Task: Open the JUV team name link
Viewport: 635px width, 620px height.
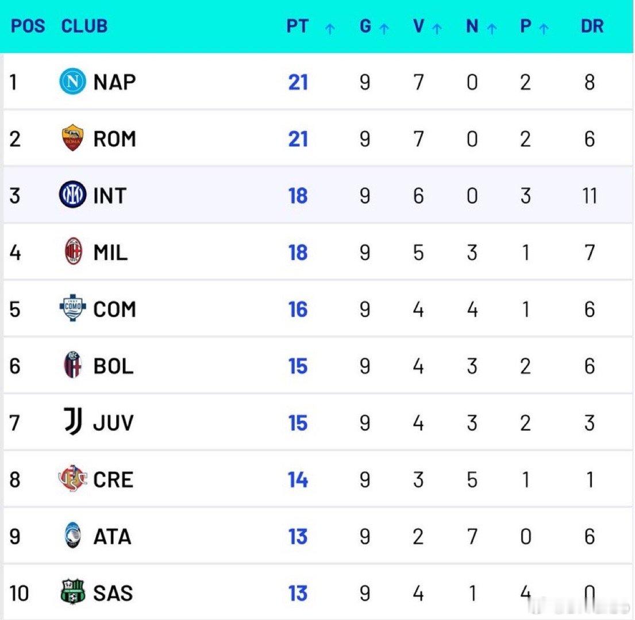Action: tap(113, 423)
